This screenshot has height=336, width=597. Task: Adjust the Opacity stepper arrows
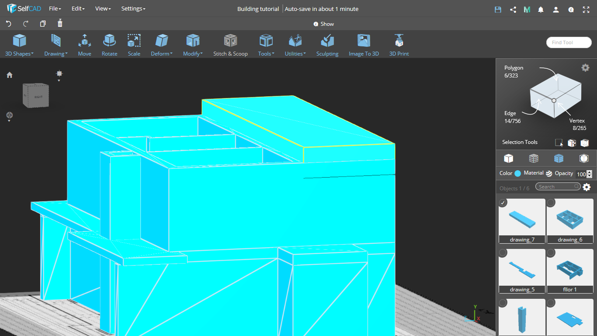pyautogui.click(x=590, y=174)
